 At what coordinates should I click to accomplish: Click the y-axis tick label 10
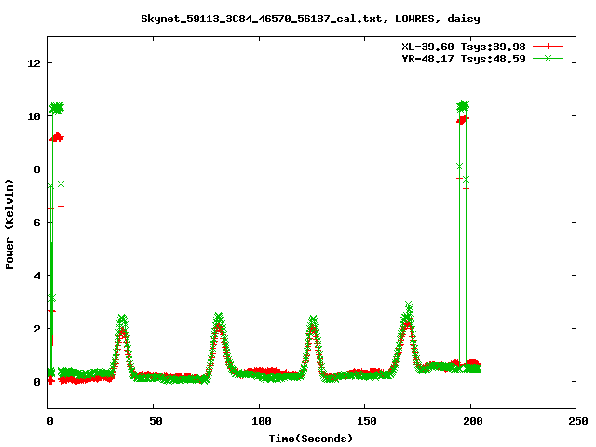click(x=34, y=116)
